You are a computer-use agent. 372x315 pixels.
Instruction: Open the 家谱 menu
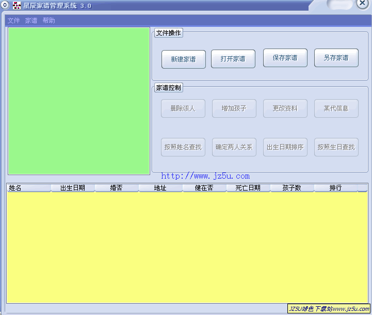coord(31,21)
